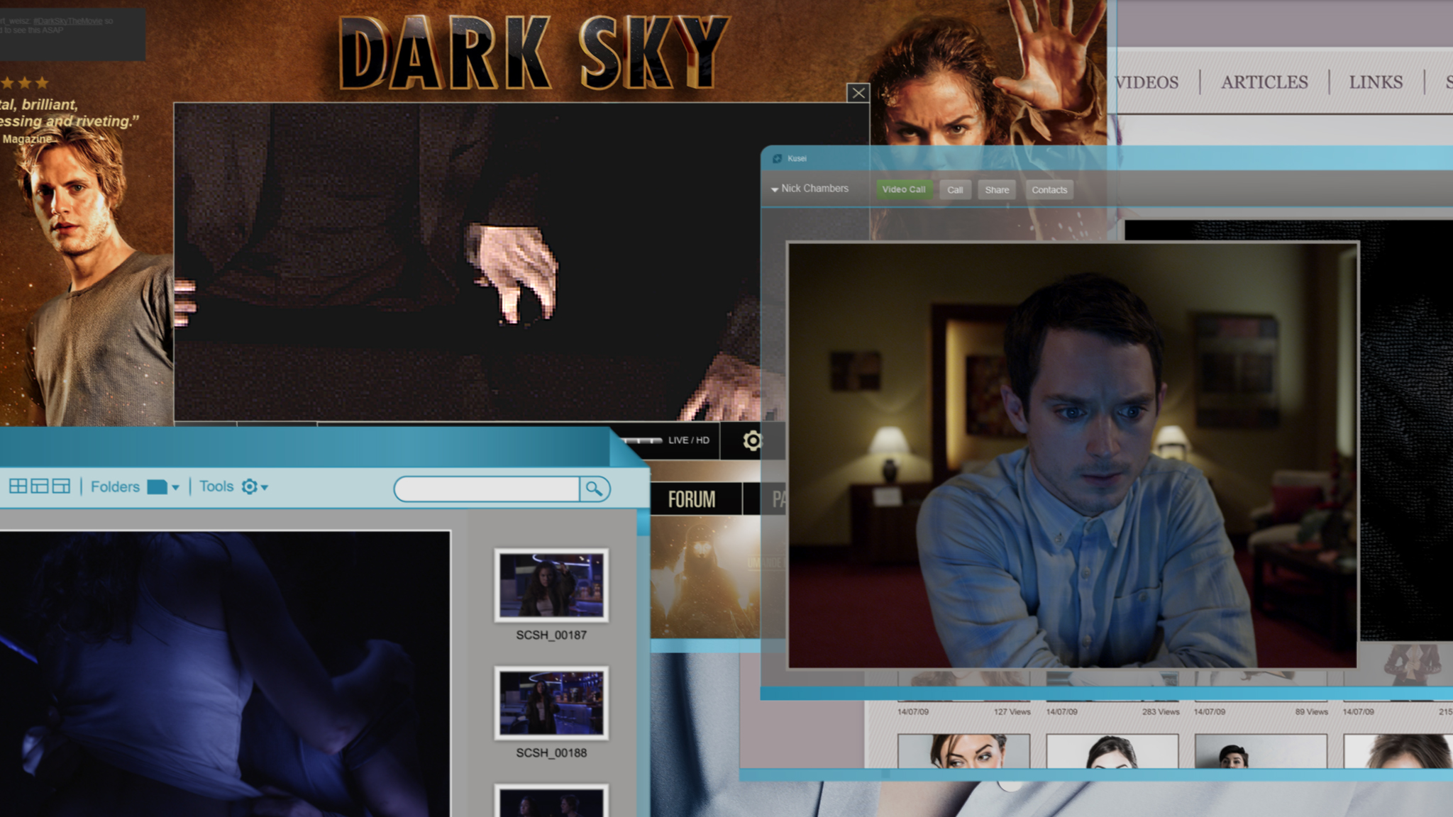The image size is (1453, 817).
Task: Select the third split-panel layout icon
Action: 62,487
